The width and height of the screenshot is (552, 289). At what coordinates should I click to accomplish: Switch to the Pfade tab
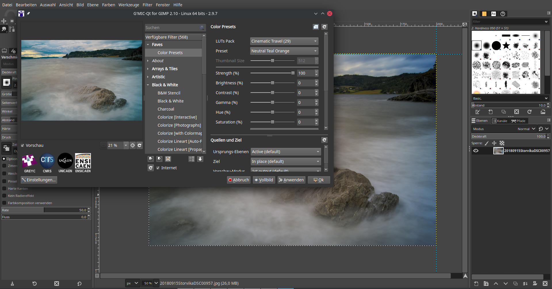pyautogui.click(x=518, y=121)
